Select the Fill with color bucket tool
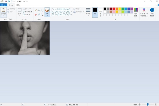The width and height of the screenshot is (159, 106). click(39, 10)
